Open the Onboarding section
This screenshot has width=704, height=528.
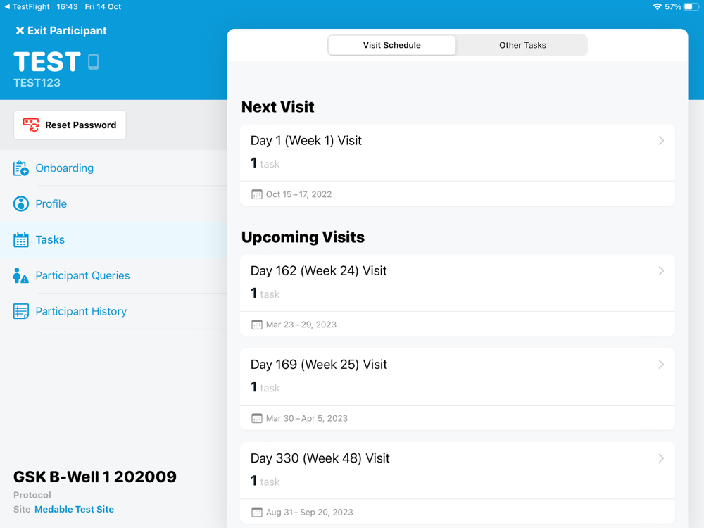click(x=113, y=168)
